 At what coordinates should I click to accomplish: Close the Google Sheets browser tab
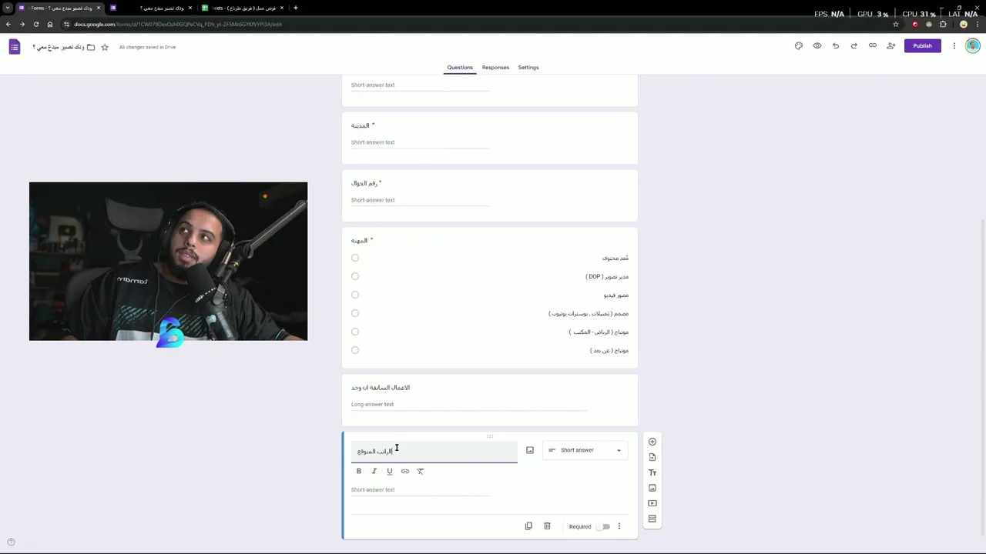point(282,8)
